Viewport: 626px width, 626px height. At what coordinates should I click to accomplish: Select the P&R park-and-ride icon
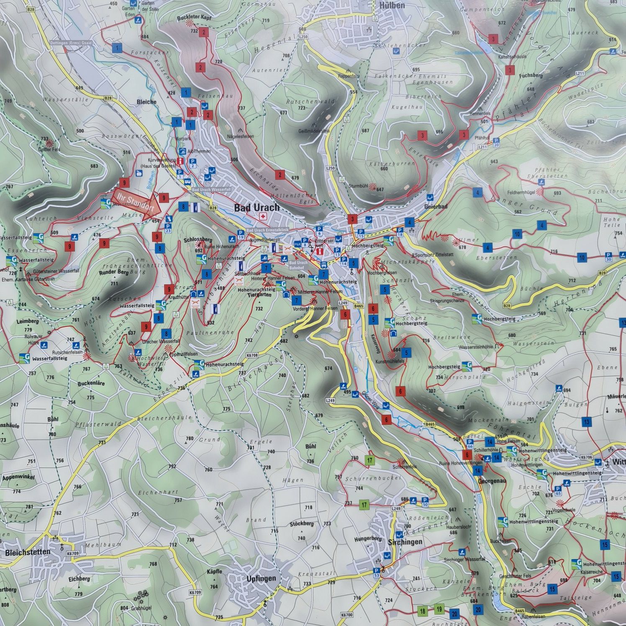point(298,244)
